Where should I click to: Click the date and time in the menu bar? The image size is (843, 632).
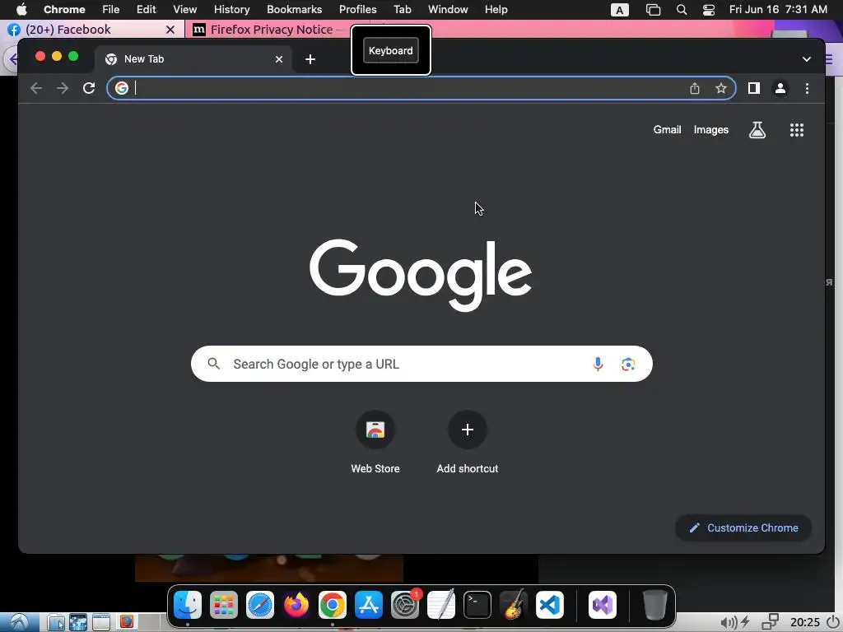[778, 10]
